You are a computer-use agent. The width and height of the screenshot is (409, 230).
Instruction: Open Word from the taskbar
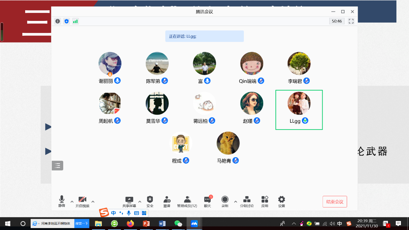(162, 224)
